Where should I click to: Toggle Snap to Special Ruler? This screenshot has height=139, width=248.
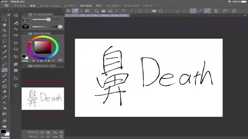[200, 11]
